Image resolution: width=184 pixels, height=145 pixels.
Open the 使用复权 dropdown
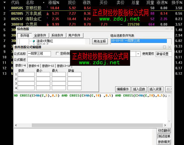click(163, 54)
